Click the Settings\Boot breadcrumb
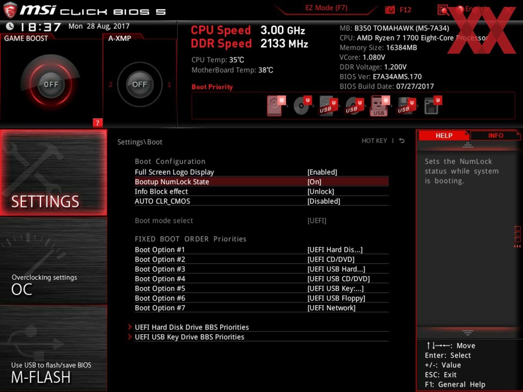Screen dimensions: 523x392 click(140, 142)
